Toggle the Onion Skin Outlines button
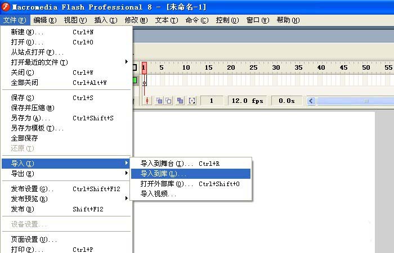The image size is (394, 253). (168, 101)
